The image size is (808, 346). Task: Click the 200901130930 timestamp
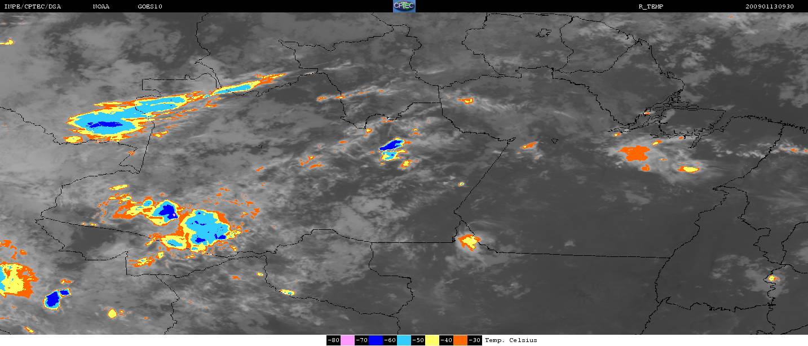770,7
